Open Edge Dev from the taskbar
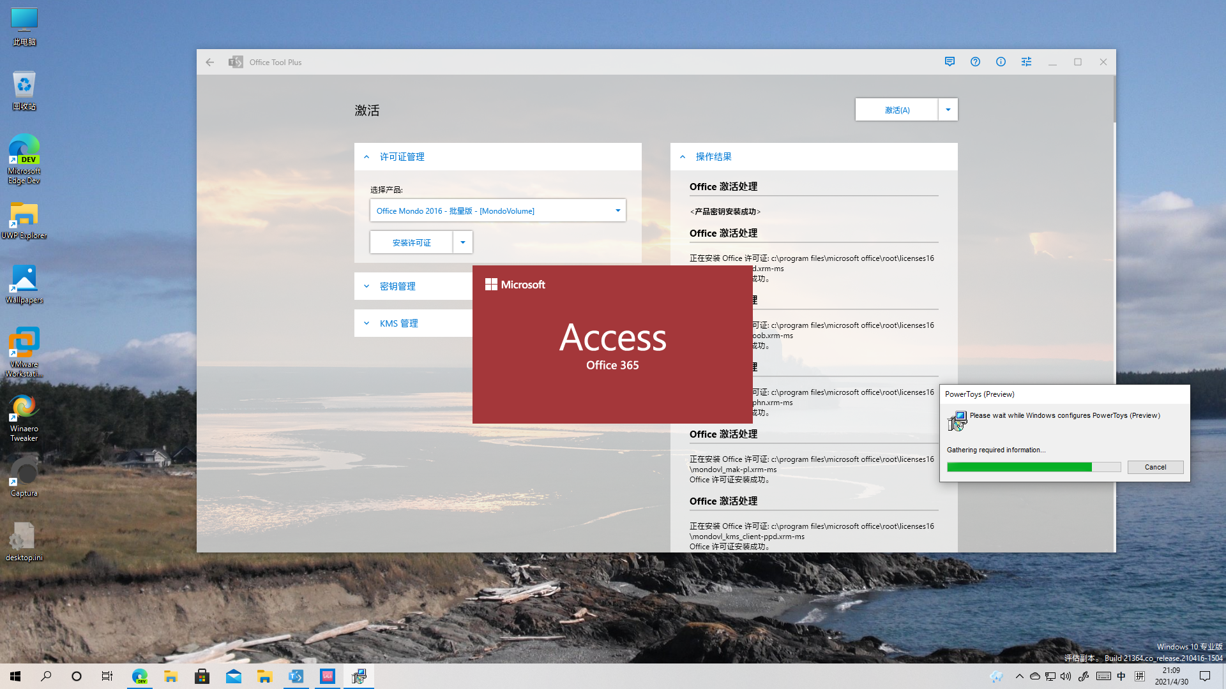1226x689 pixels. point(139,676)
